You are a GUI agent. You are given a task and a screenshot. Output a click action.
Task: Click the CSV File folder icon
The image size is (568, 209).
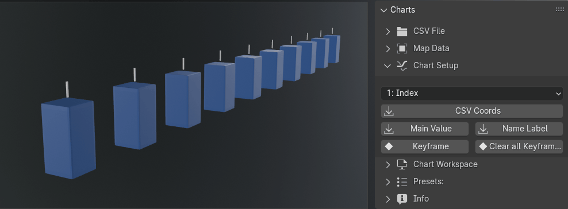click(x=402, y=32)
